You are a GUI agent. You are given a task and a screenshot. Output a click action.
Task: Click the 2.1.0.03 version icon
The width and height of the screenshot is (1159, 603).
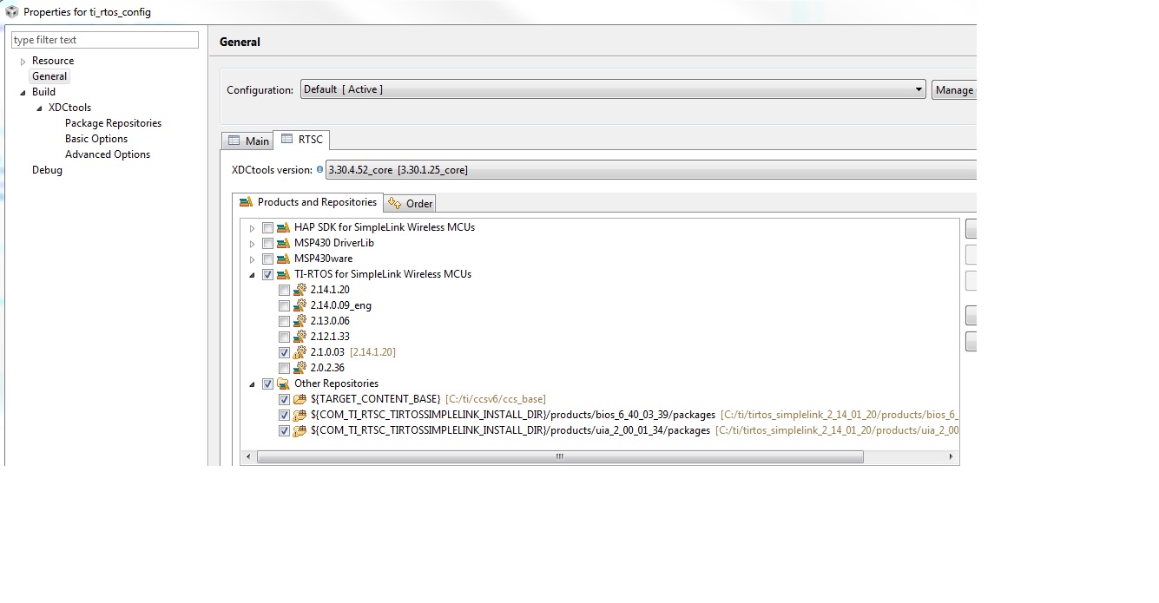click(300, 352)
